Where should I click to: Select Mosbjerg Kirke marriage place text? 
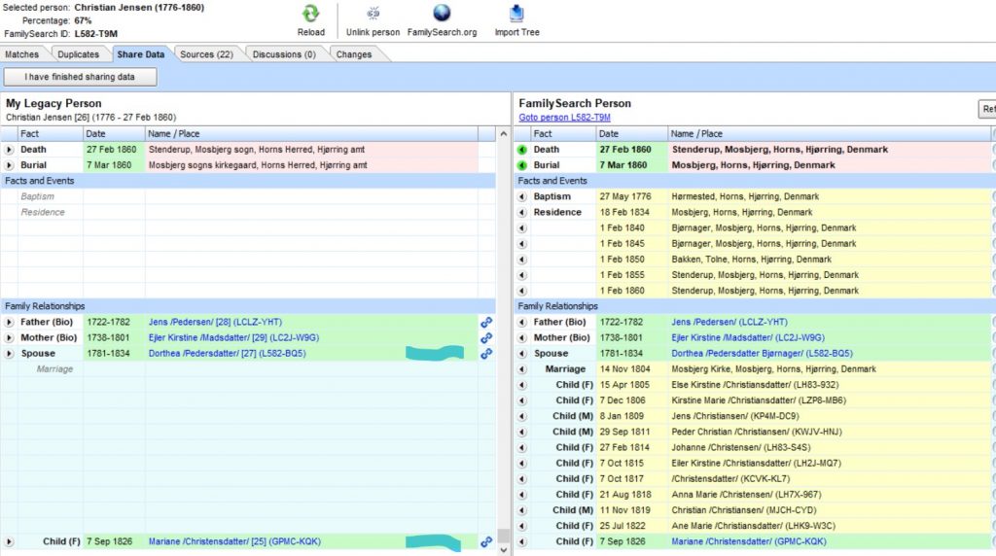tap(773, 369)
